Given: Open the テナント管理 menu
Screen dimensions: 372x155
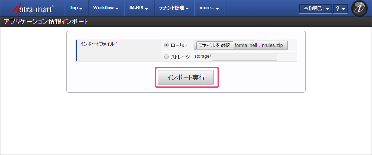Looking at the screenshot, I should pos(174,8).
